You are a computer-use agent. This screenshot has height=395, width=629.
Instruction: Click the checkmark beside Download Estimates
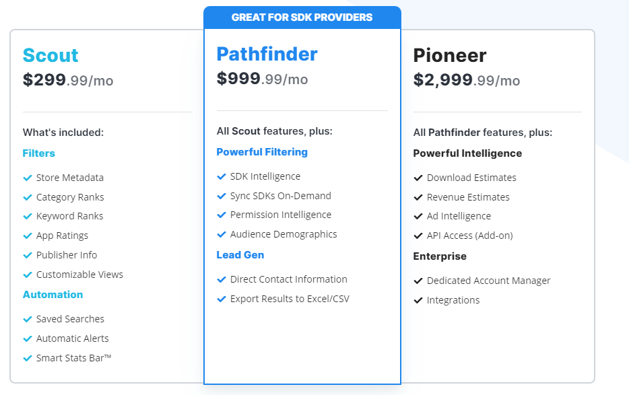point(418,178)
